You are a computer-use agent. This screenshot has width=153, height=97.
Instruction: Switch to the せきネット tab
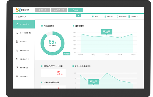43,10
